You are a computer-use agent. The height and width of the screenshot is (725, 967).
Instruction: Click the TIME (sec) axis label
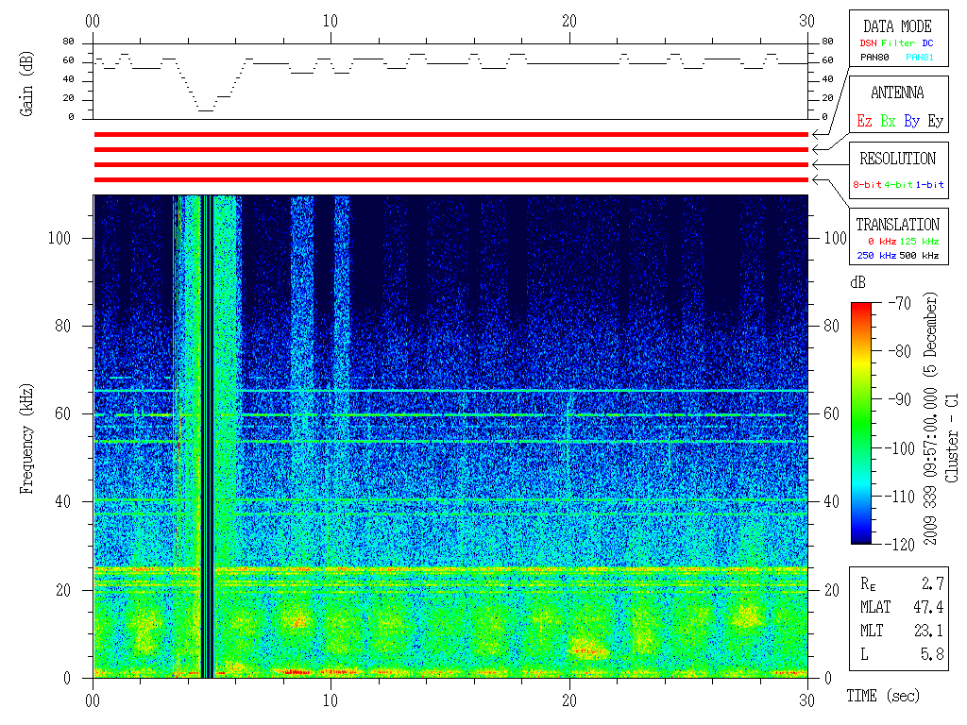[x=883, y=696]
